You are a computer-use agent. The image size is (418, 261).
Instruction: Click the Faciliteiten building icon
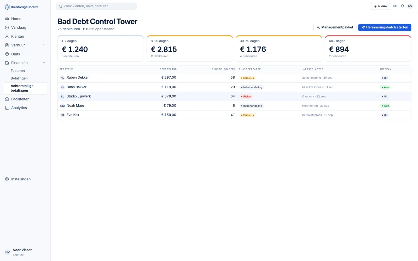(x=7, y=99)
